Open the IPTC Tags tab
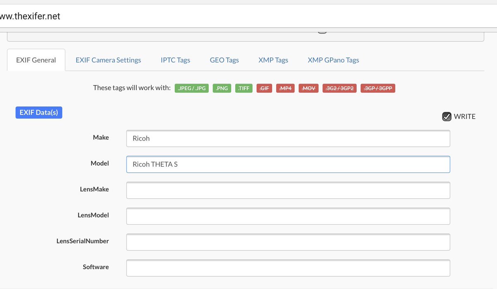The width and height of the screenshot is (497, 289). pos(175,60)
